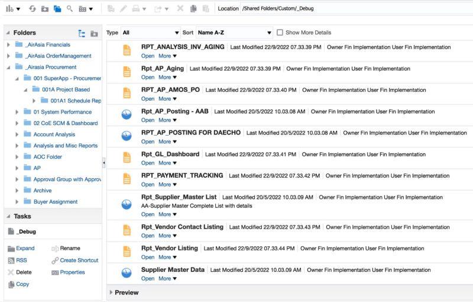Collapse the 001 SuperApp - Procurement folder

click(17, 79)
